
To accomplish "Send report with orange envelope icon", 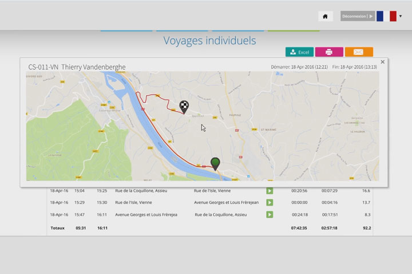I will [359, 52].
